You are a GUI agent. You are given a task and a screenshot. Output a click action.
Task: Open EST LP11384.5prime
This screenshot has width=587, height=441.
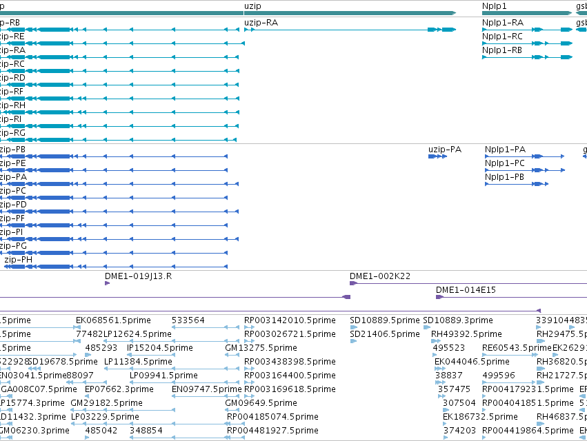(x=138, y=362)
